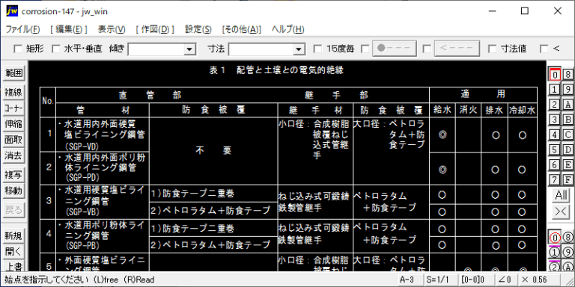Click the table title 表1 配管と土壌との電気的絶縁
Image resolution: width=575 pixels, height=287 pixels.
point(276,70)
